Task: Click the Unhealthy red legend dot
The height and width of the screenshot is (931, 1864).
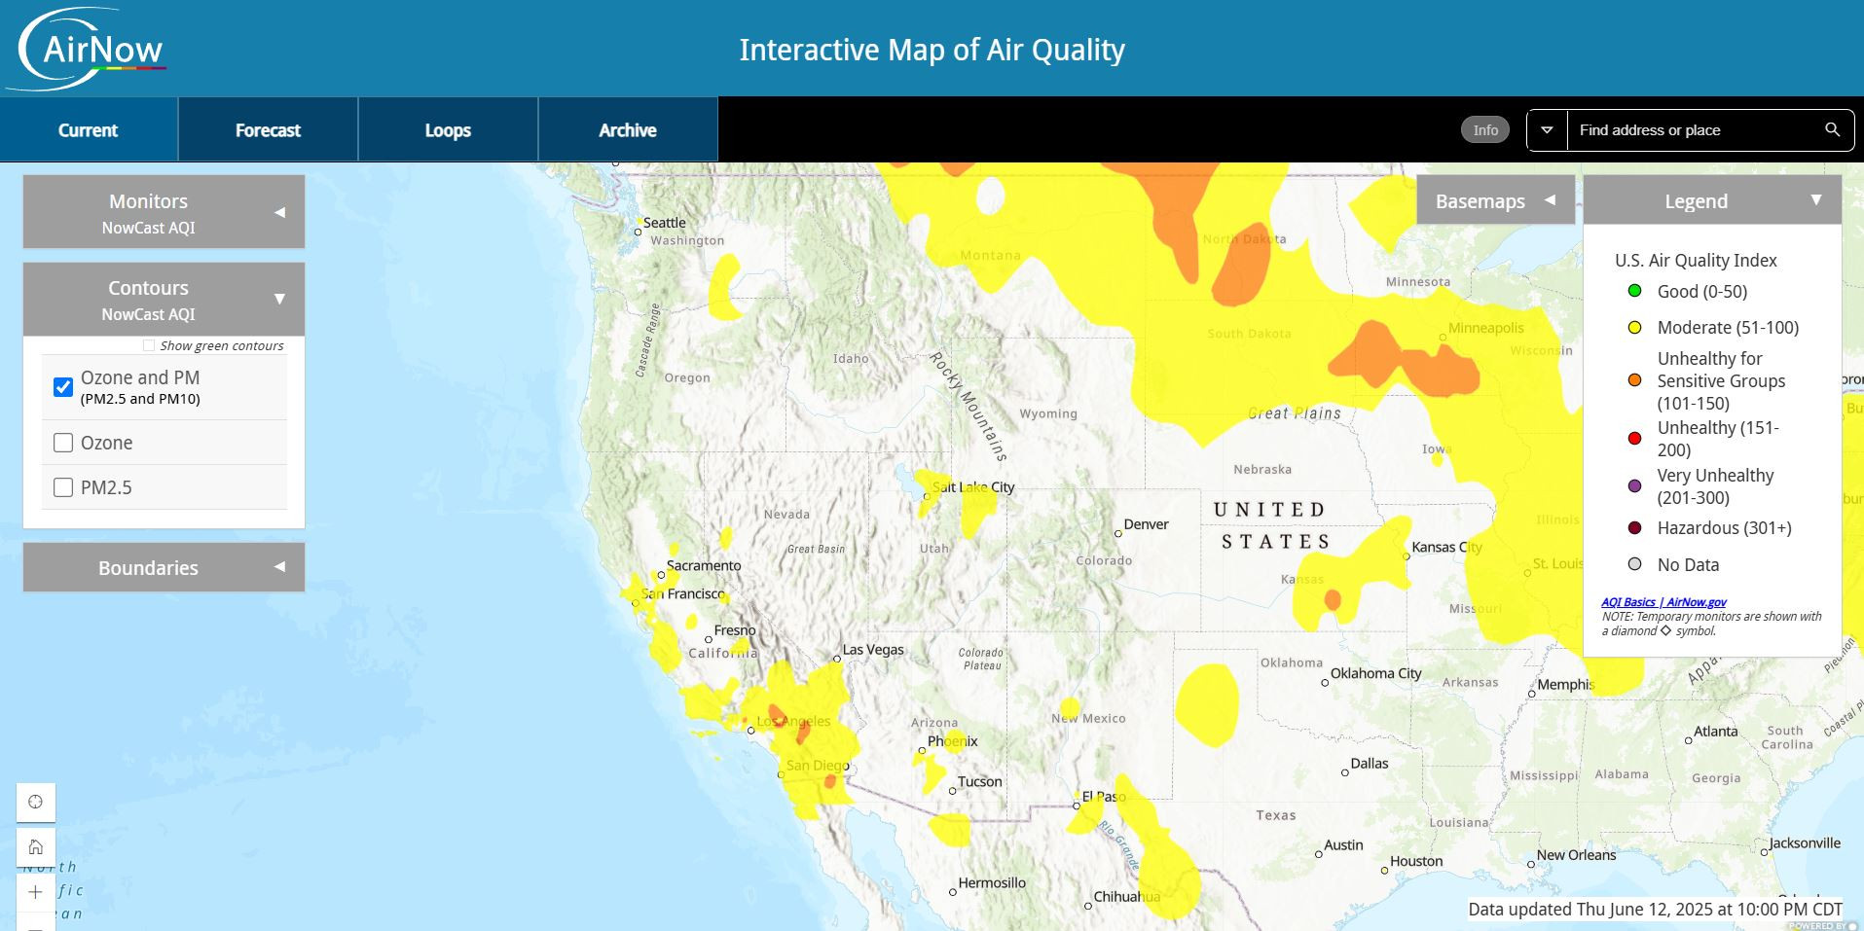Action: tap(1635, 439)
